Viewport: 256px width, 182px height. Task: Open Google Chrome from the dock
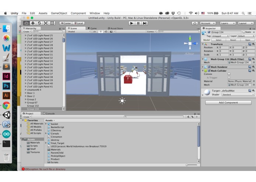tap(6, 105)
